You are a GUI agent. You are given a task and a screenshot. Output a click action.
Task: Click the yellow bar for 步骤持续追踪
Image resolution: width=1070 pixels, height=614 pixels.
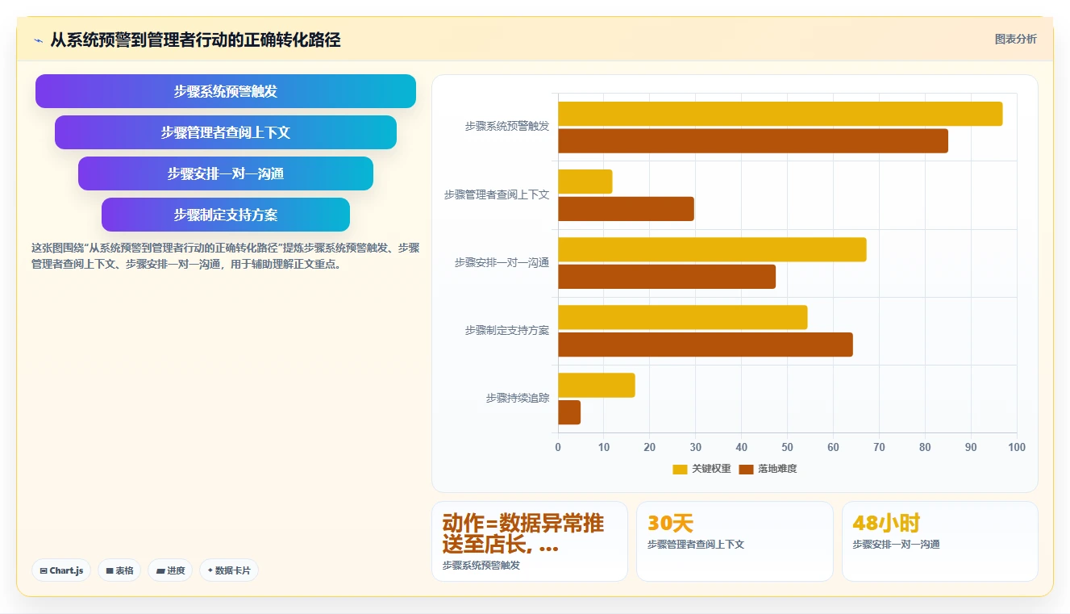click(x=597, y=385)
